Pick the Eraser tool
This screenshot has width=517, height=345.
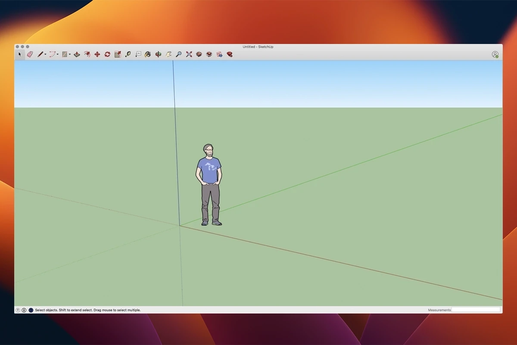30,54
